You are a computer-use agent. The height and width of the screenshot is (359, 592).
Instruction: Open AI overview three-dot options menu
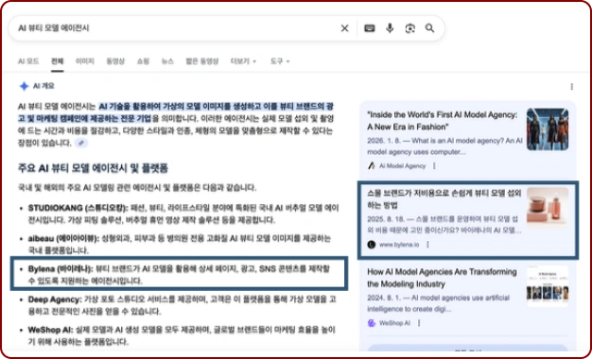click(x=571, y=87)
